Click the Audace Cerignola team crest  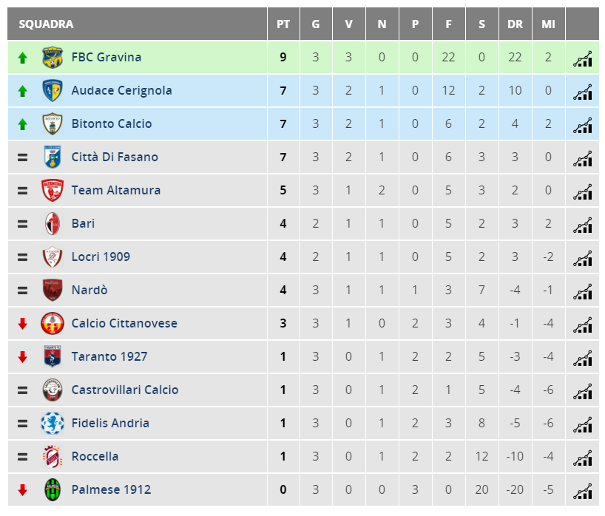pos(52,90)
